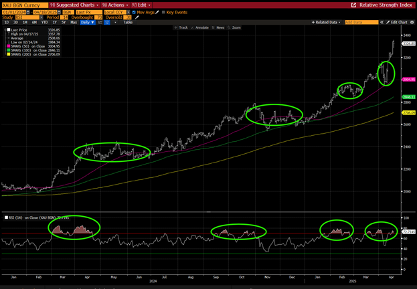Click the start date 01/01/2024 field

click(14, 12)
